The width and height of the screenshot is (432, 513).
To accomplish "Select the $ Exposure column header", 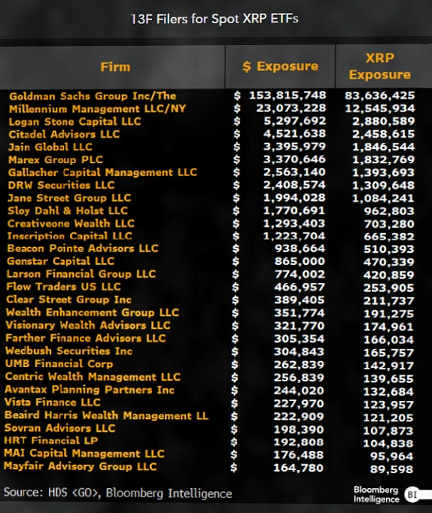I will tap(280, 66).
